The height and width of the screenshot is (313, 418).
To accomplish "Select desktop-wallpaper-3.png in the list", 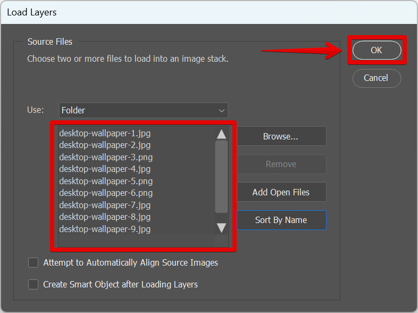I will pyautogui.click(x=106, y=157).
